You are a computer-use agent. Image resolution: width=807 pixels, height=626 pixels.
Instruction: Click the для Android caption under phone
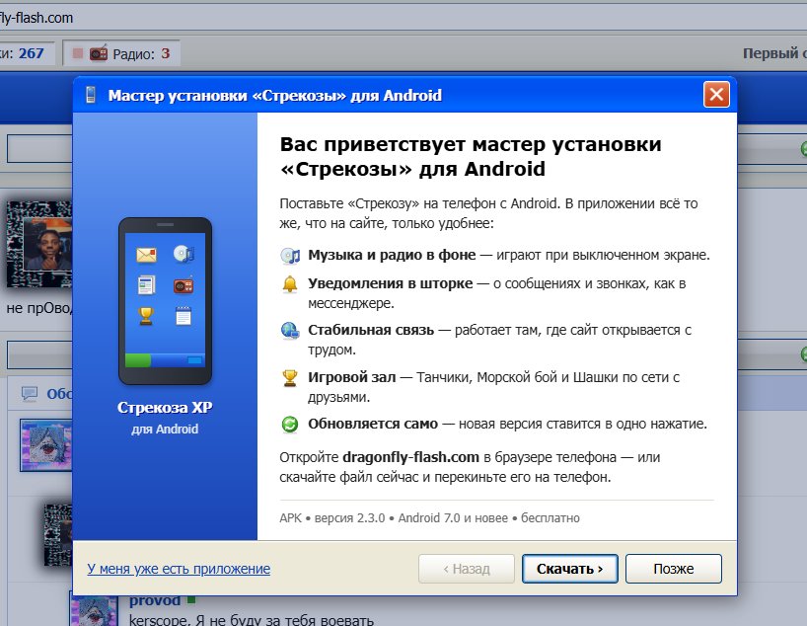(165, 430)
